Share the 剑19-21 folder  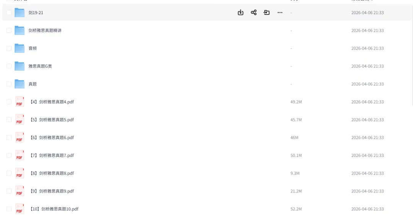(x=254, y=12)
